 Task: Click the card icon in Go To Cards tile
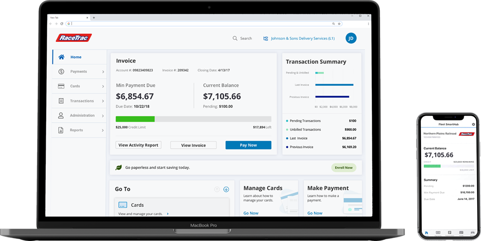tap(123, 205)
